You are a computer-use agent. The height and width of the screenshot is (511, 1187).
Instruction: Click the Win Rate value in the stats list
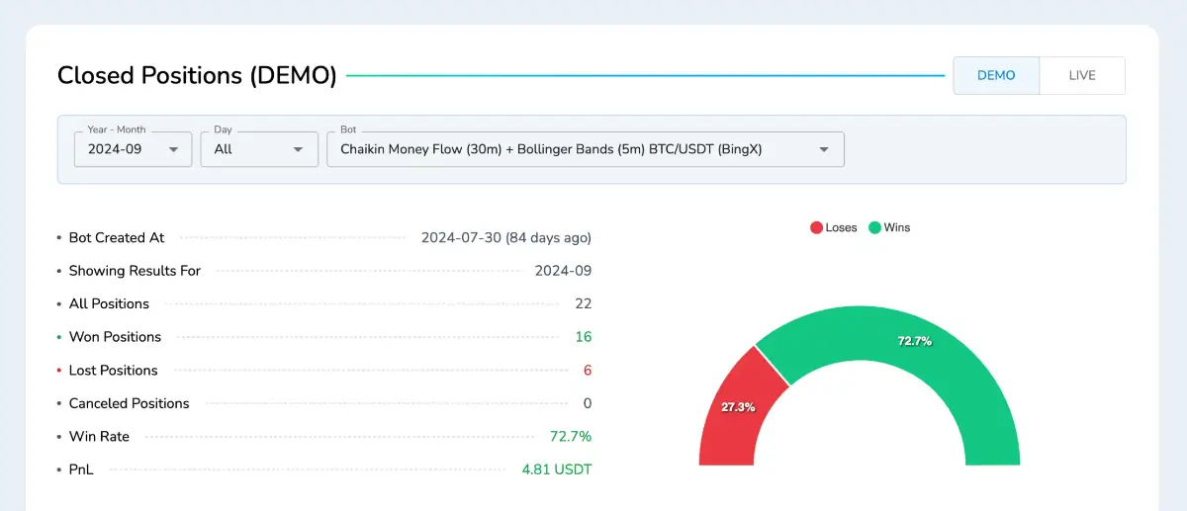[570, 436]
